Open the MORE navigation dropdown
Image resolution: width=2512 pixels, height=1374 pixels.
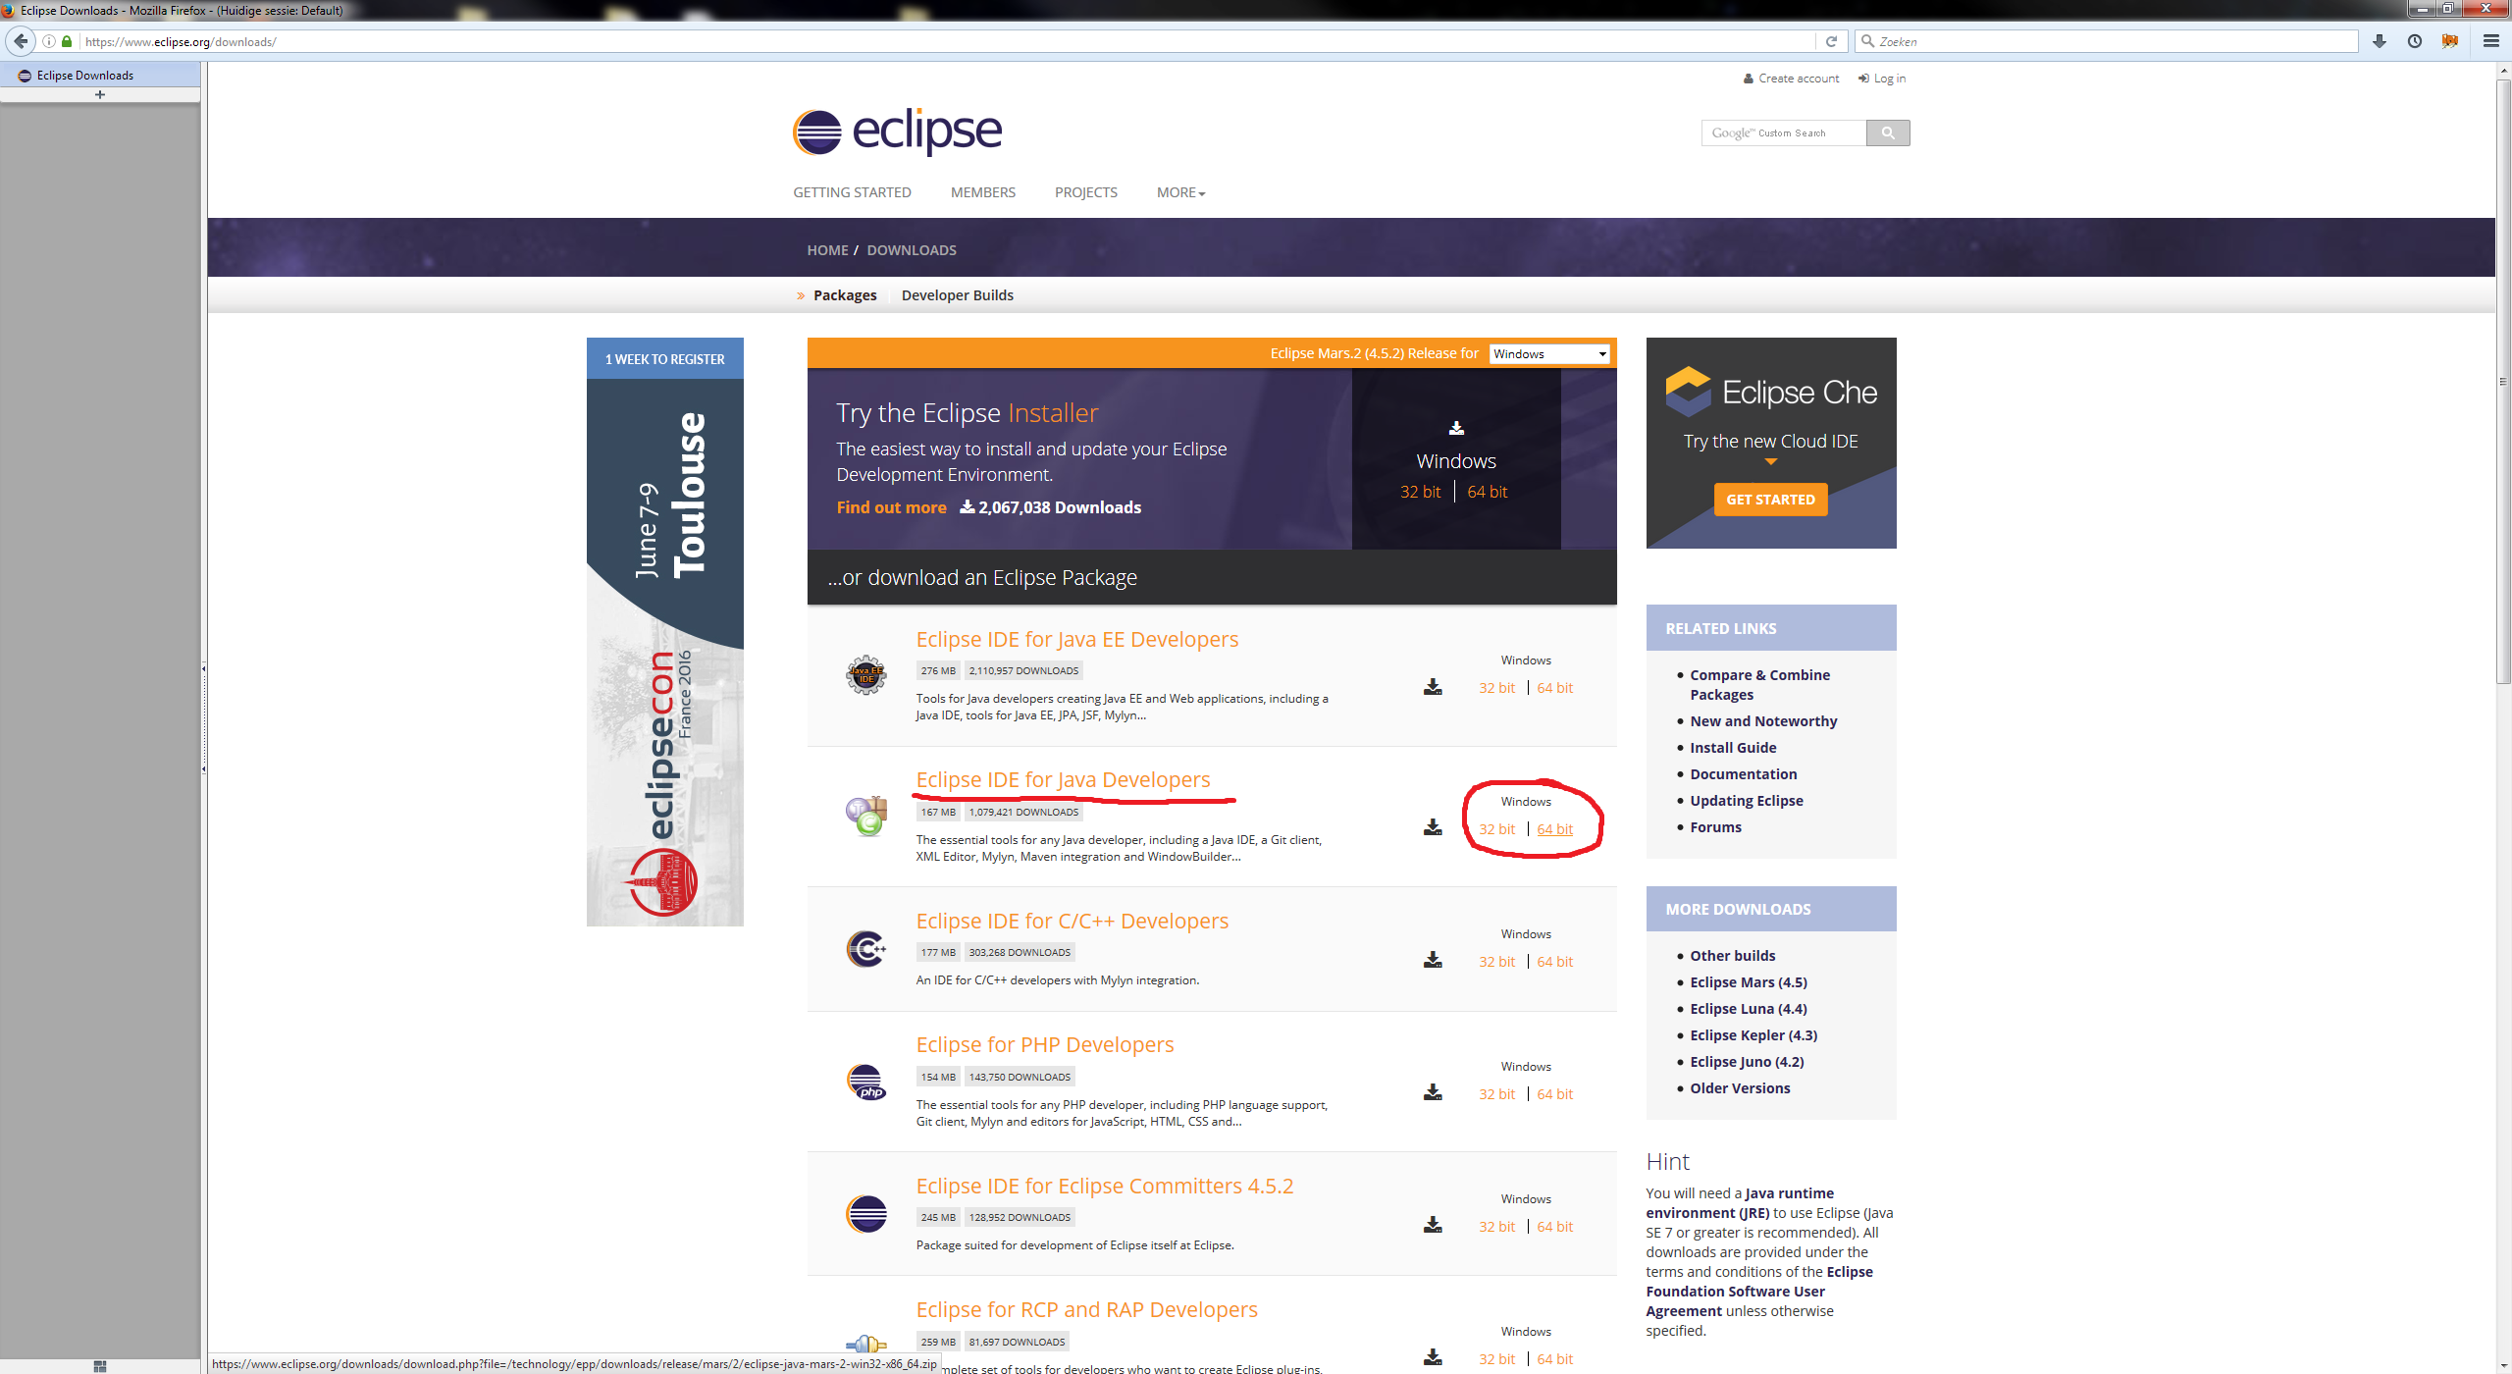click(1179, 192)
